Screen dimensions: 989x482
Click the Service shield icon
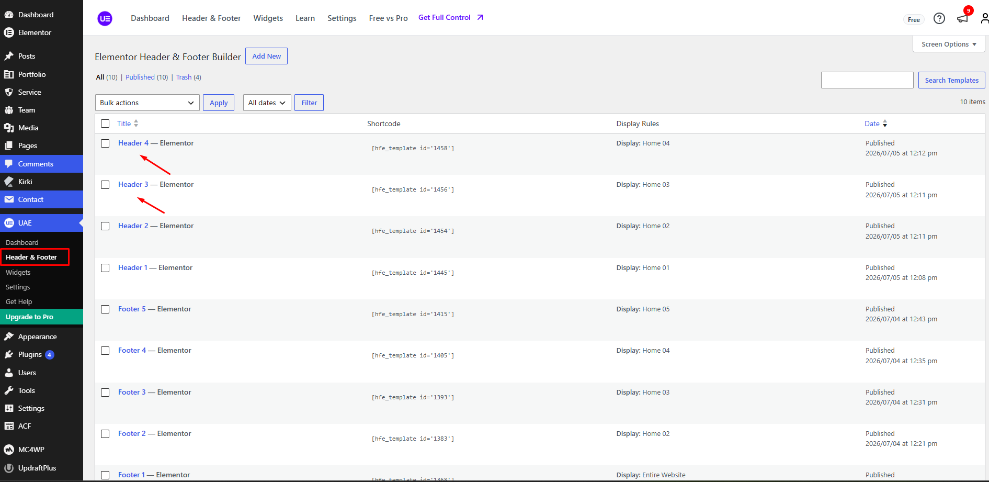point(9,92)
